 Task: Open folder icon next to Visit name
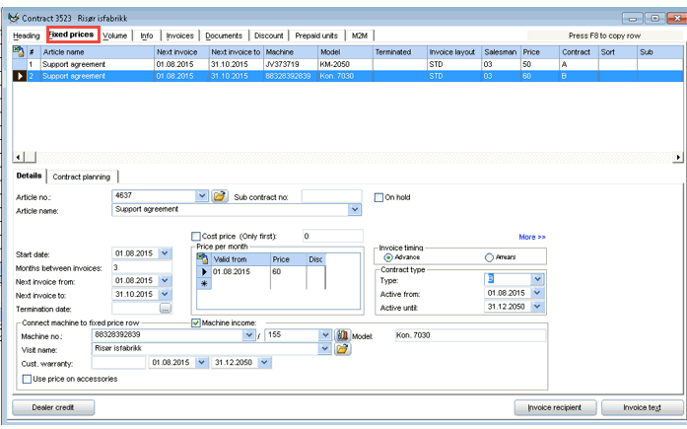coord(343,349)
